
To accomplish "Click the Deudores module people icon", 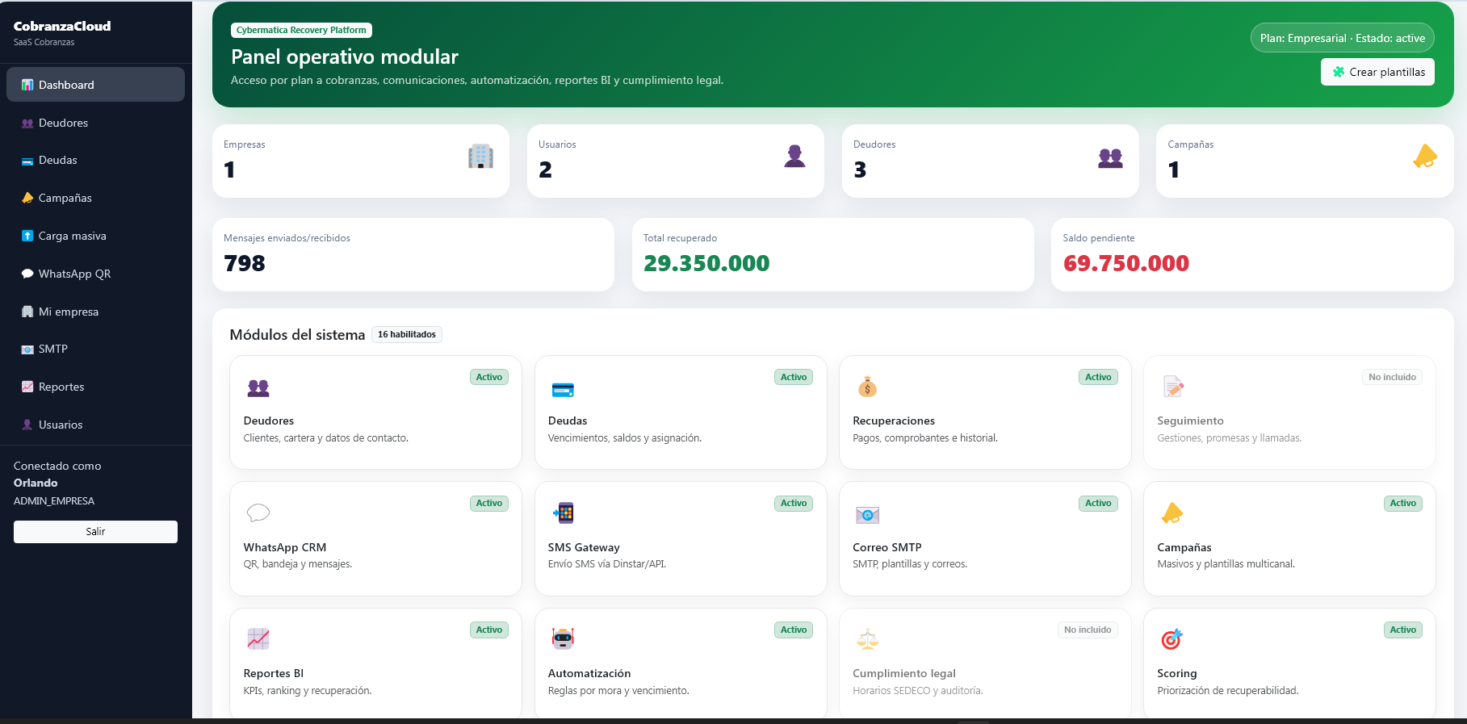I will point(258,388).
